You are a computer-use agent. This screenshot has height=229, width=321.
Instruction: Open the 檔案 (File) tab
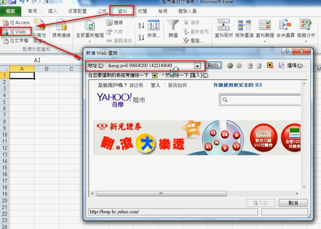point(11,11)
